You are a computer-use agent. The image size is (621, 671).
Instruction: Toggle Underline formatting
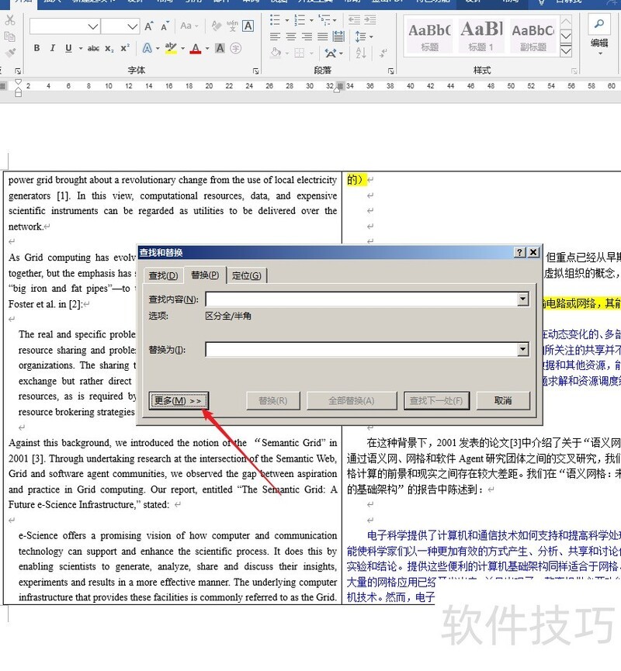click(68, 48)
